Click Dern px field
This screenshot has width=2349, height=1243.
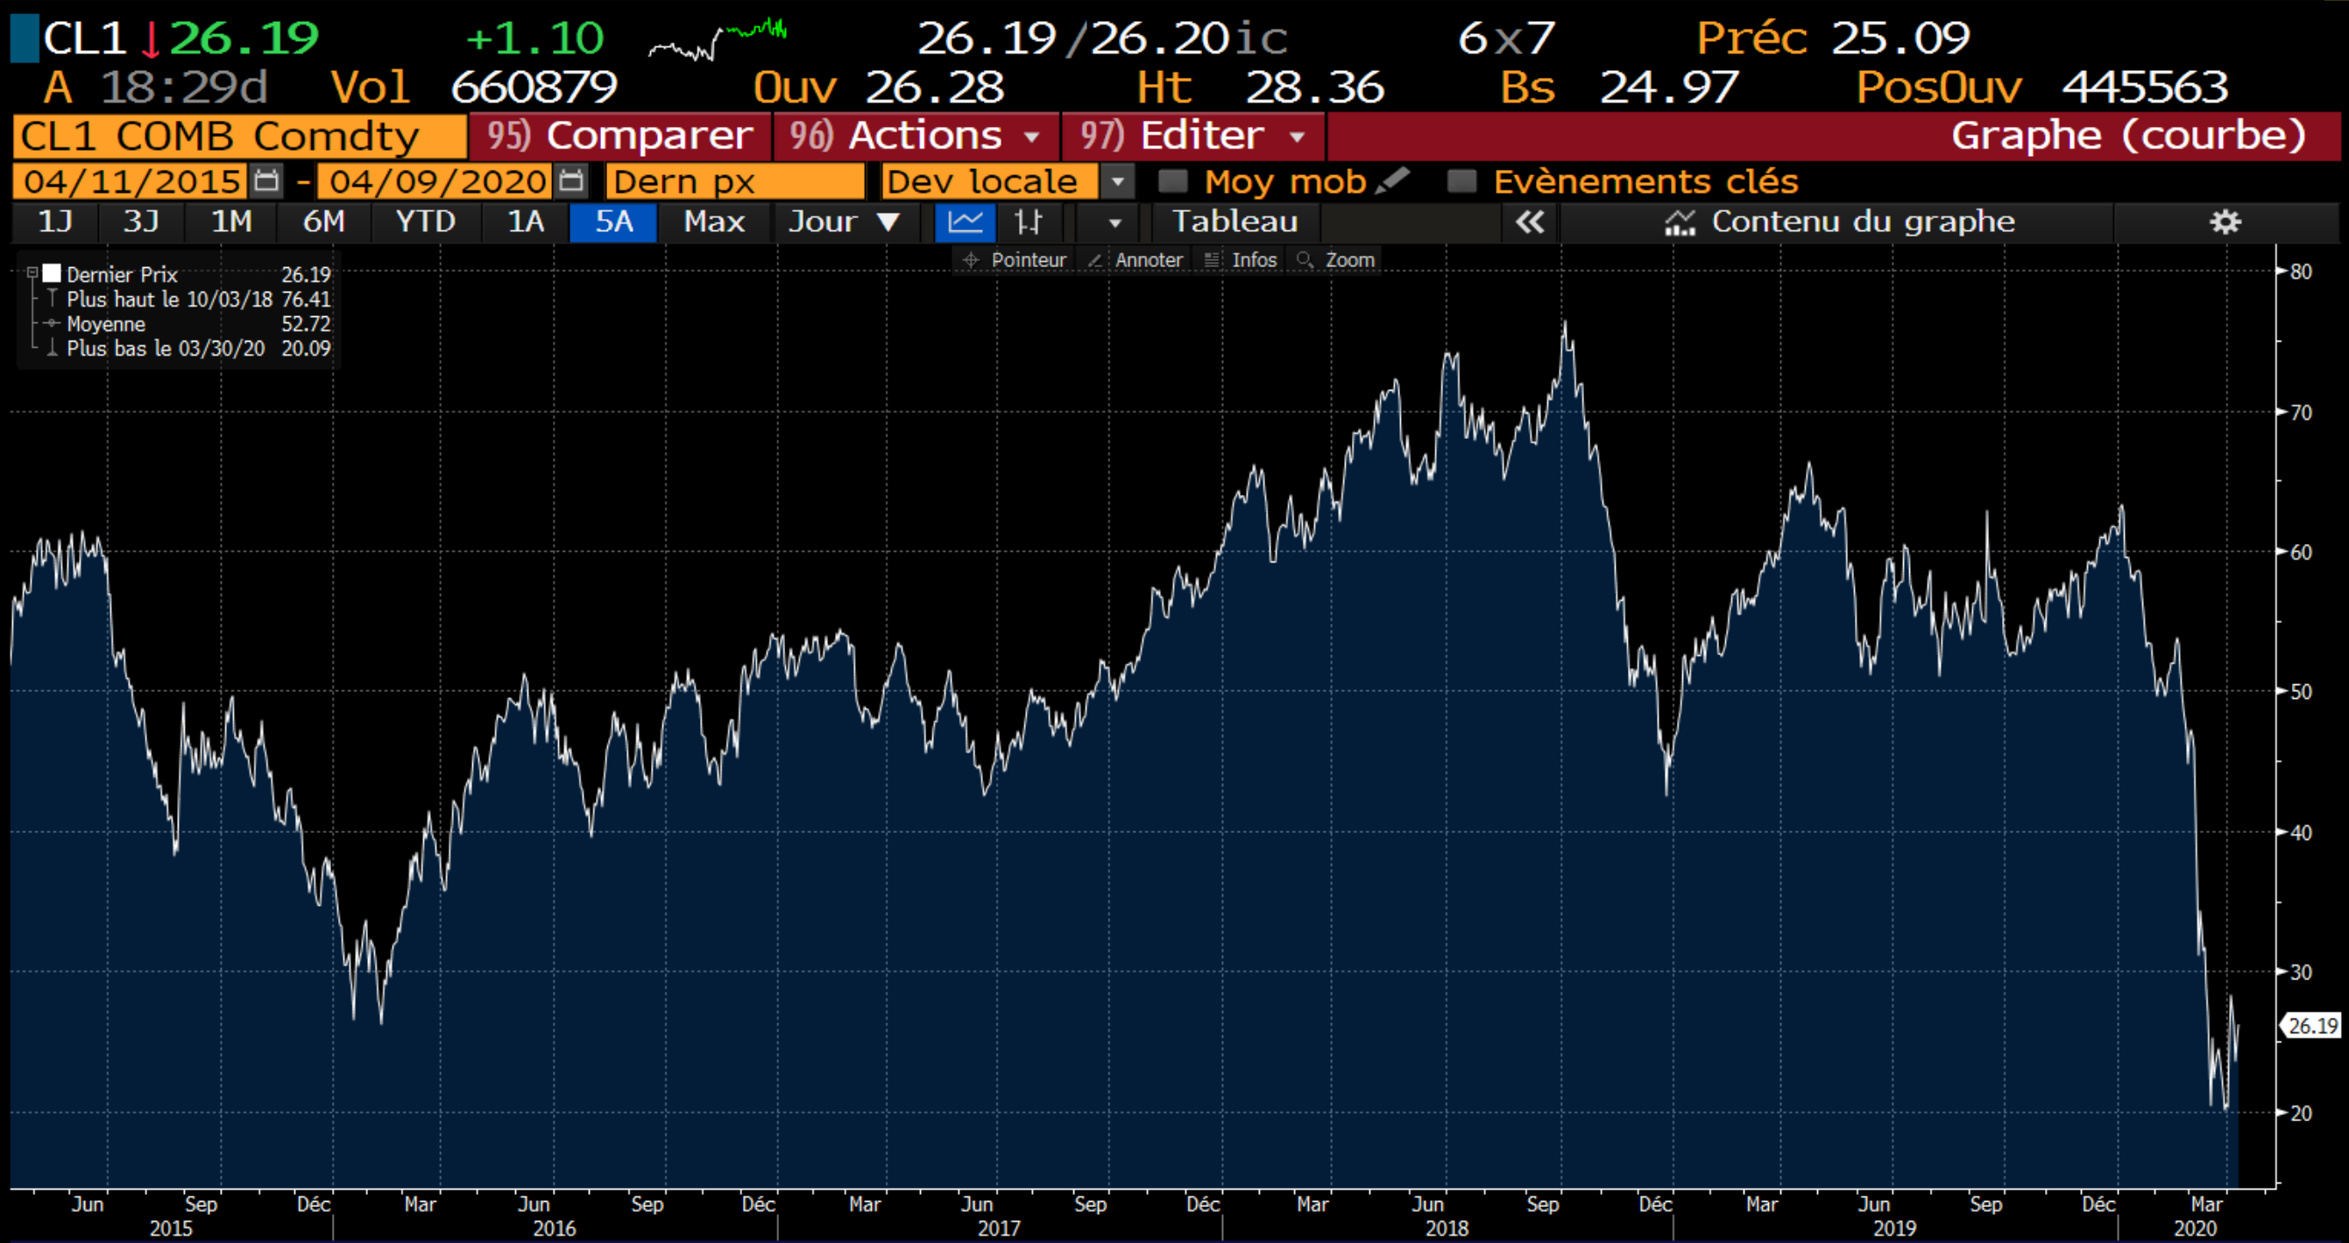point(735,180)
